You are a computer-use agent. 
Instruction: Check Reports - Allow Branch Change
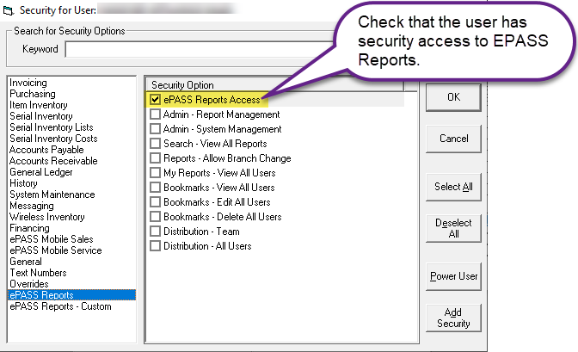click(x=155, y=158)
